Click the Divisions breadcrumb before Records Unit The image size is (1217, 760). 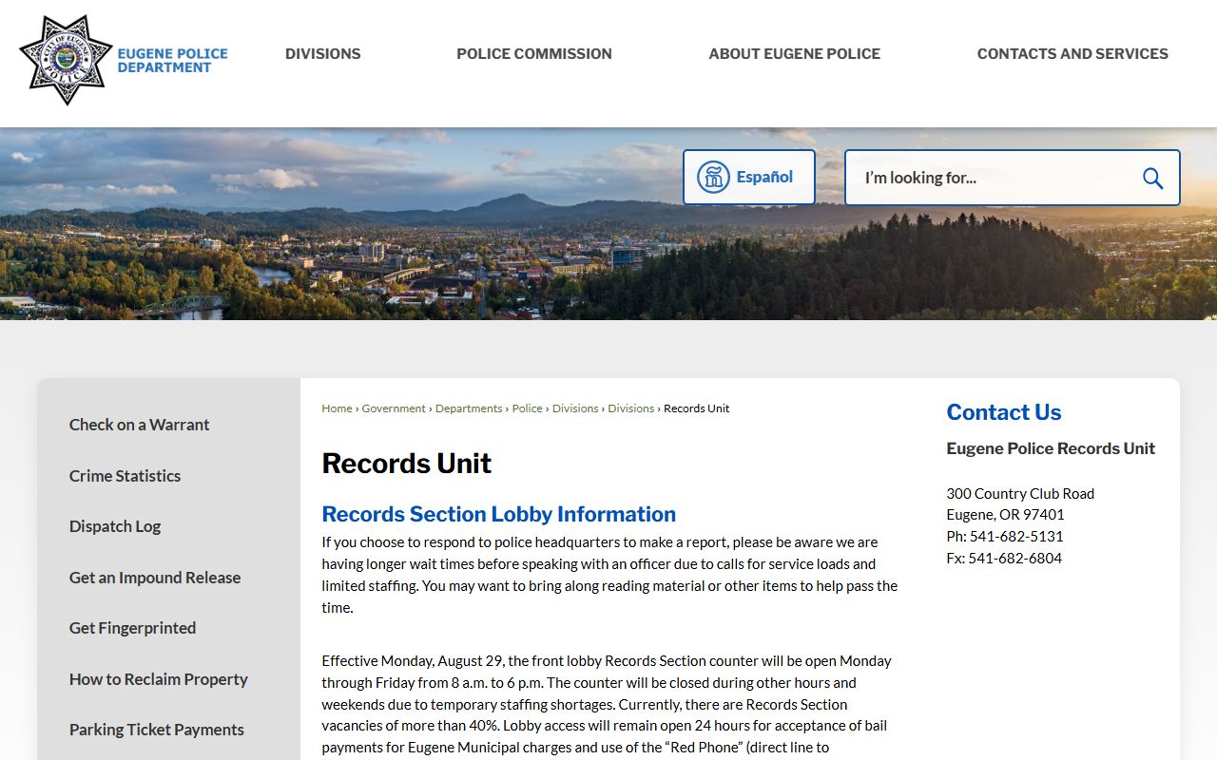[x=631, y=408]
